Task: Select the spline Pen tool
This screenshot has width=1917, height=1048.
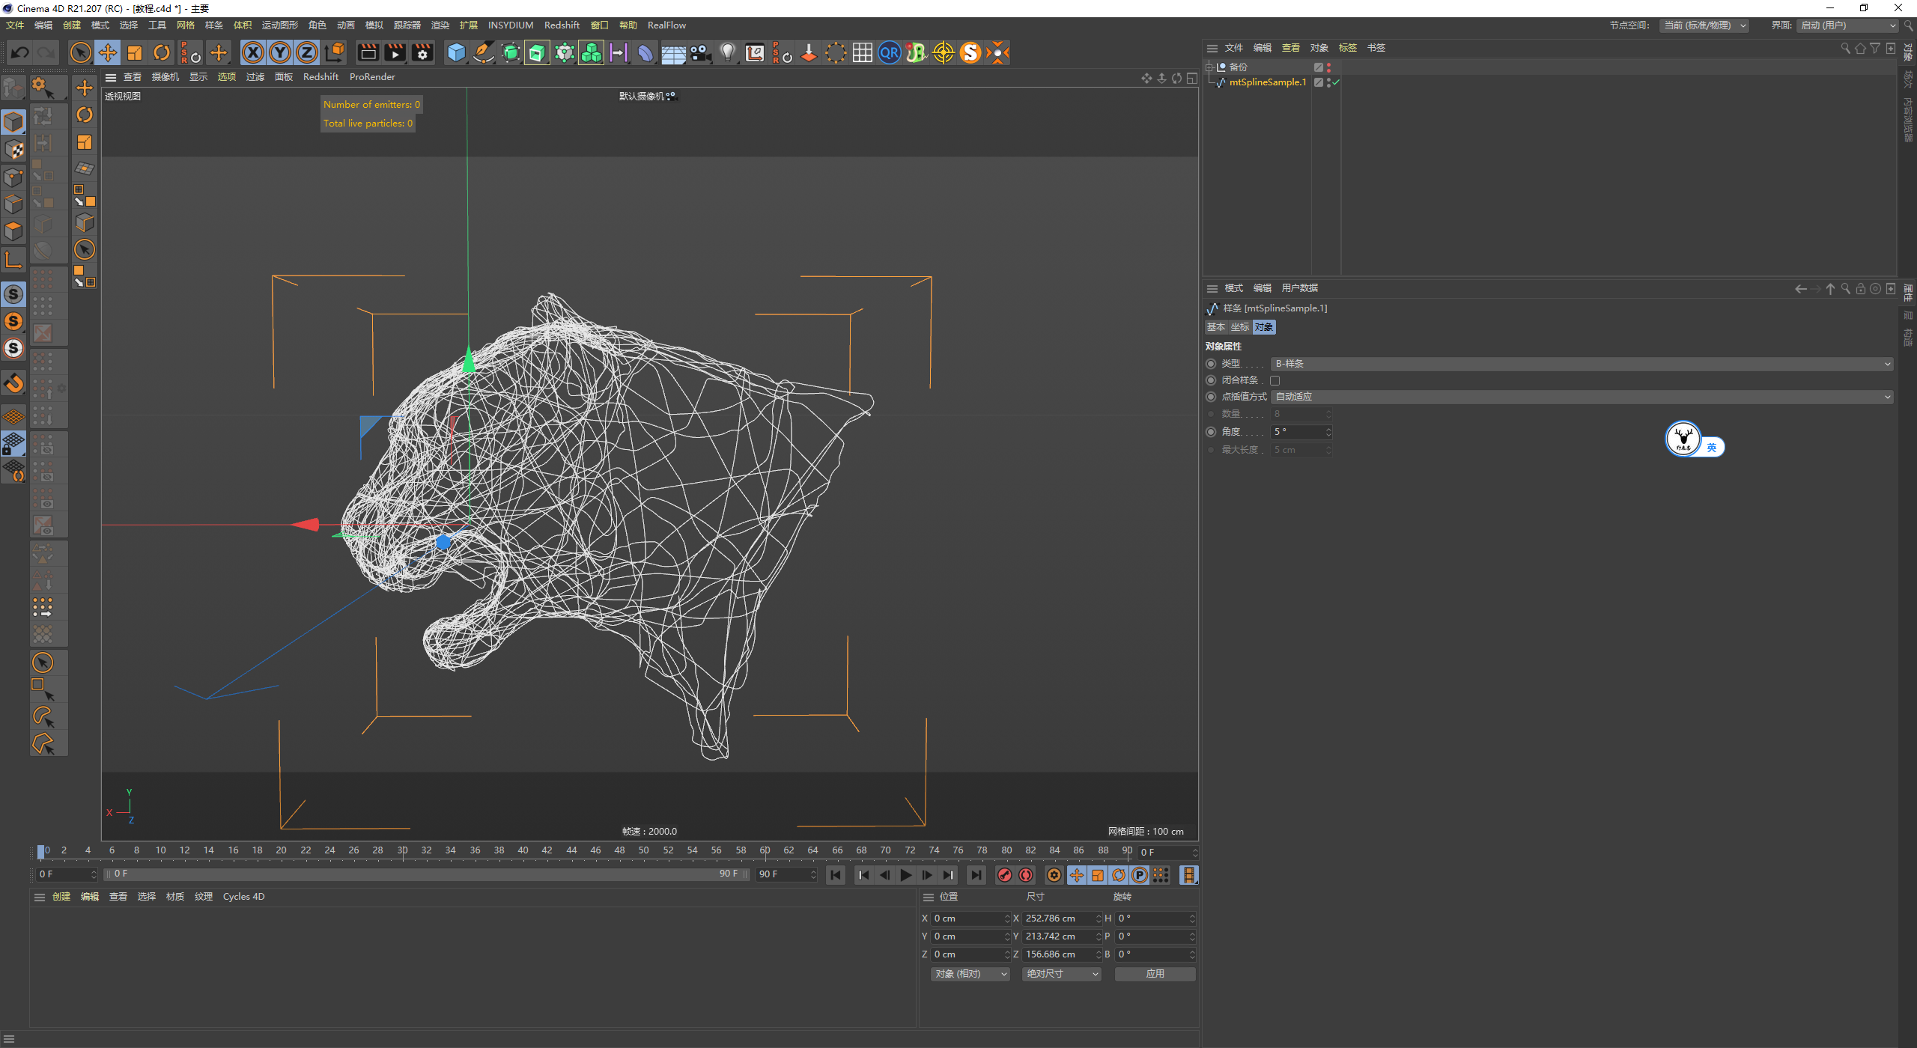Action: [x=484, y=52]
